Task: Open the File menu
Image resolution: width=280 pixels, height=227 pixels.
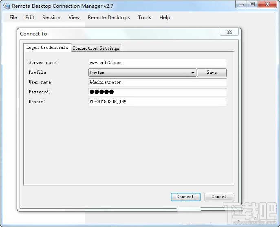Action: (x=13, y=18)
